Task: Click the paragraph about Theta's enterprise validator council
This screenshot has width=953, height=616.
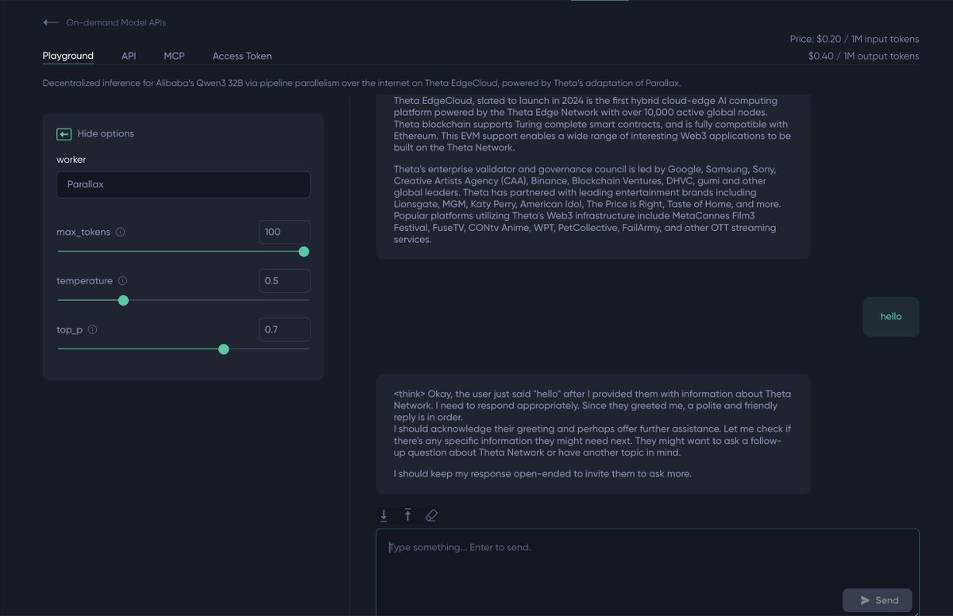Action: pyautogui.click(x=588, y=204)
